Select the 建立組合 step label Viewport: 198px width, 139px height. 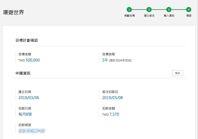point(149,15)
